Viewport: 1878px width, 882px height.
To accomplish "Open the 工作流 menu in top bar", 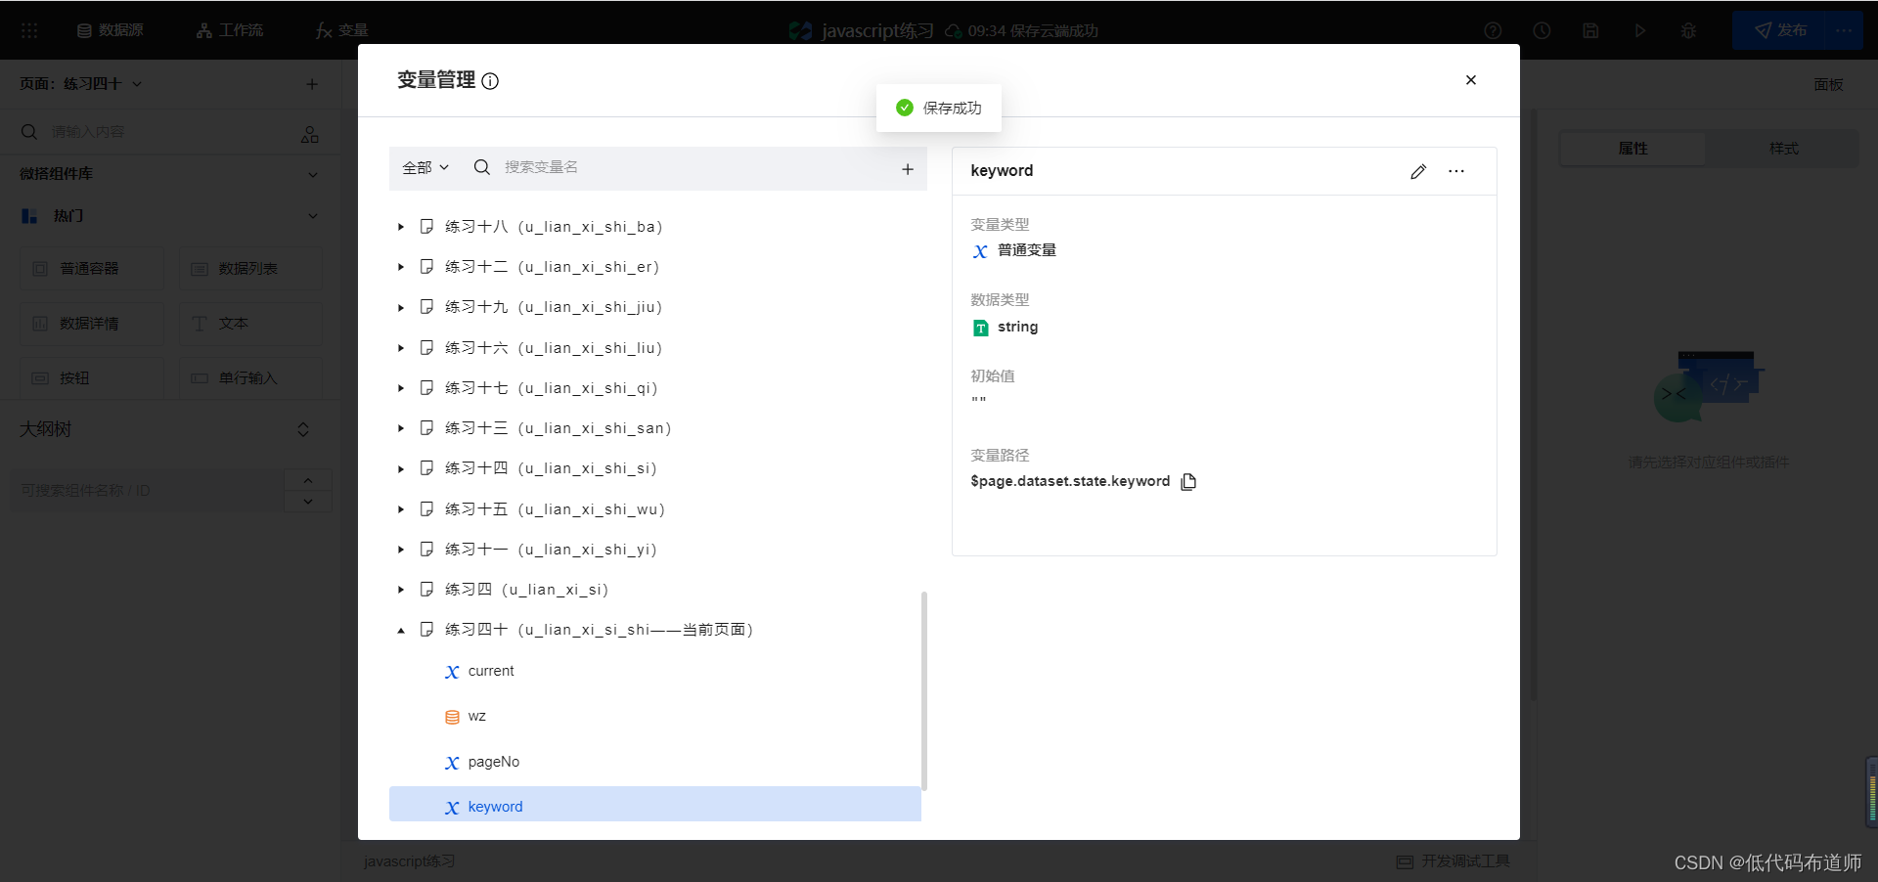I will (230, 30).
